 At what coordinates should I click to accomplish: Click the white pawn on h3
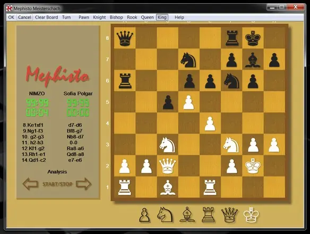coord(274,145)
